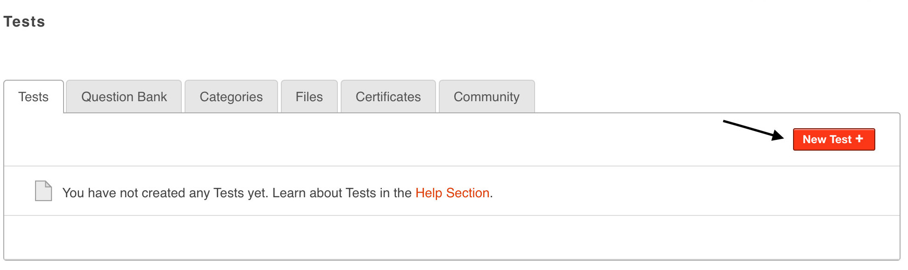The image size is (908, 270).
Task: Click the plus icon on New Test
Action: [x=859, y=139]
